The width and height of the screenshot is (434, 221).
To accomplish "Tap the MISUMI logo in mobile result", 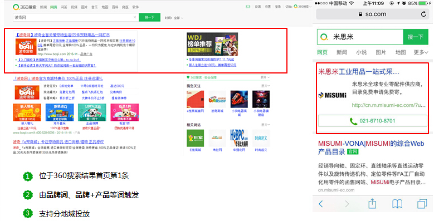I will (x=332, y=95).
